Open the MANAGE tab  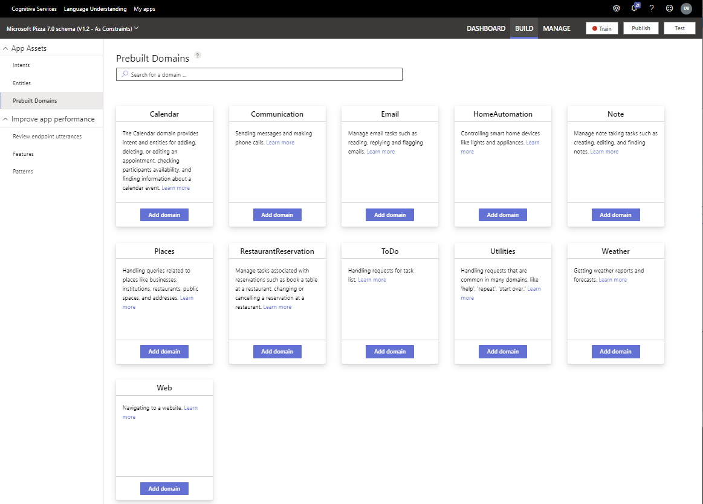coord(556,28)
